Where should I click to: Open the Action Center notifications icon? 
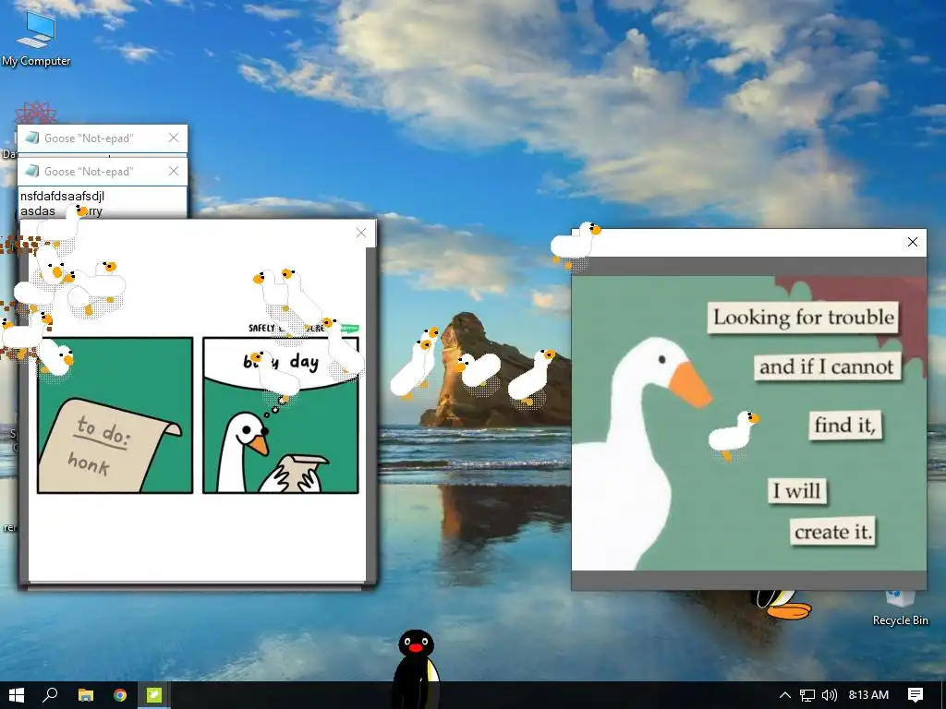pyautogui.click(x=916, y=695)
